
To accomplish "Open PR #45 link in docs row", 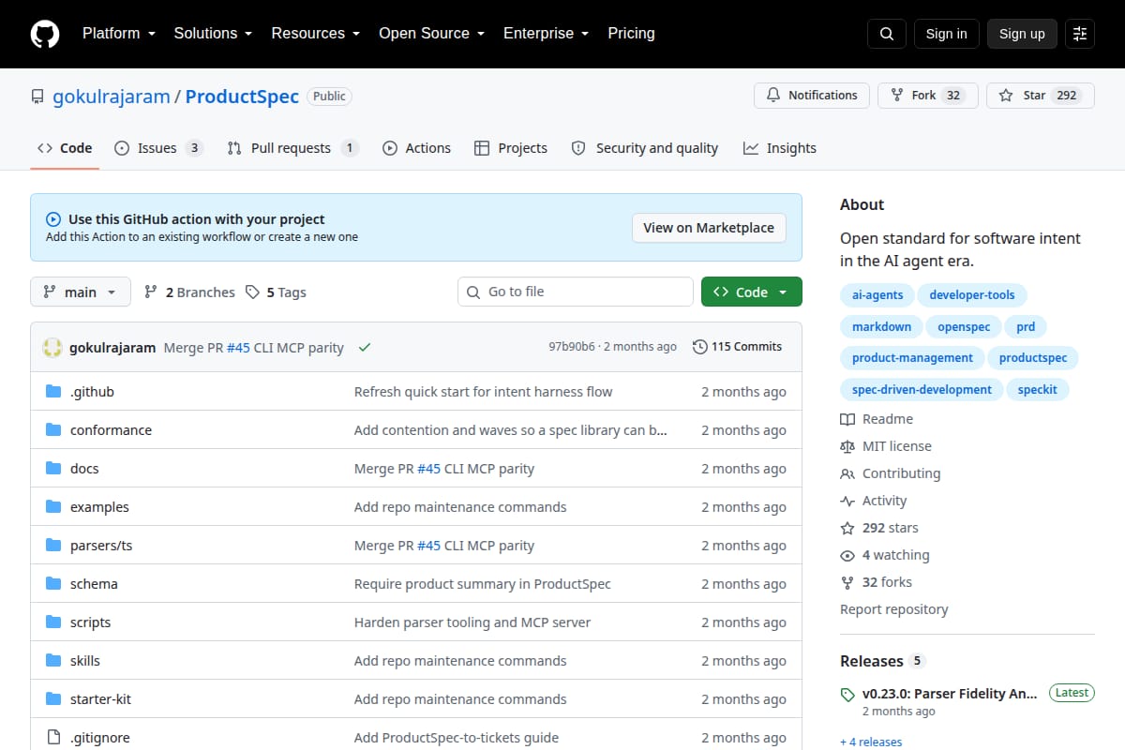I will pos(428,469).
